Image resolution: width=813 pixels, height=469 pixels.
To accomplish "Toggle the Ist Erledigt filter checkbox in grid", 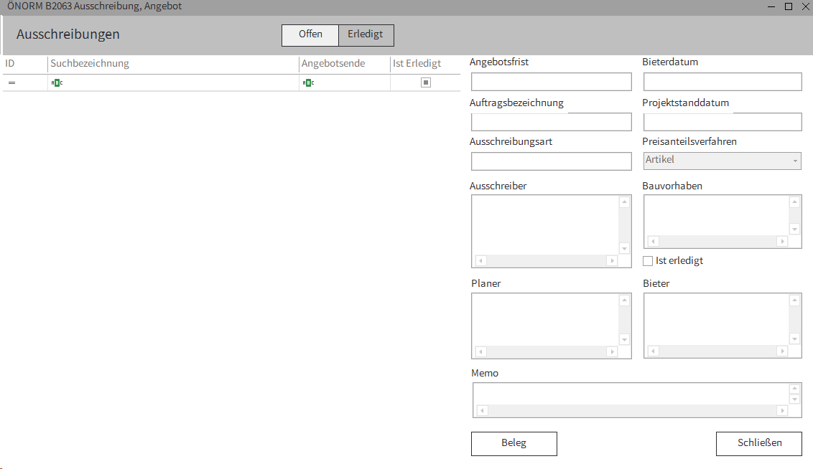I will pyautogui.click(x=425, y=82).
